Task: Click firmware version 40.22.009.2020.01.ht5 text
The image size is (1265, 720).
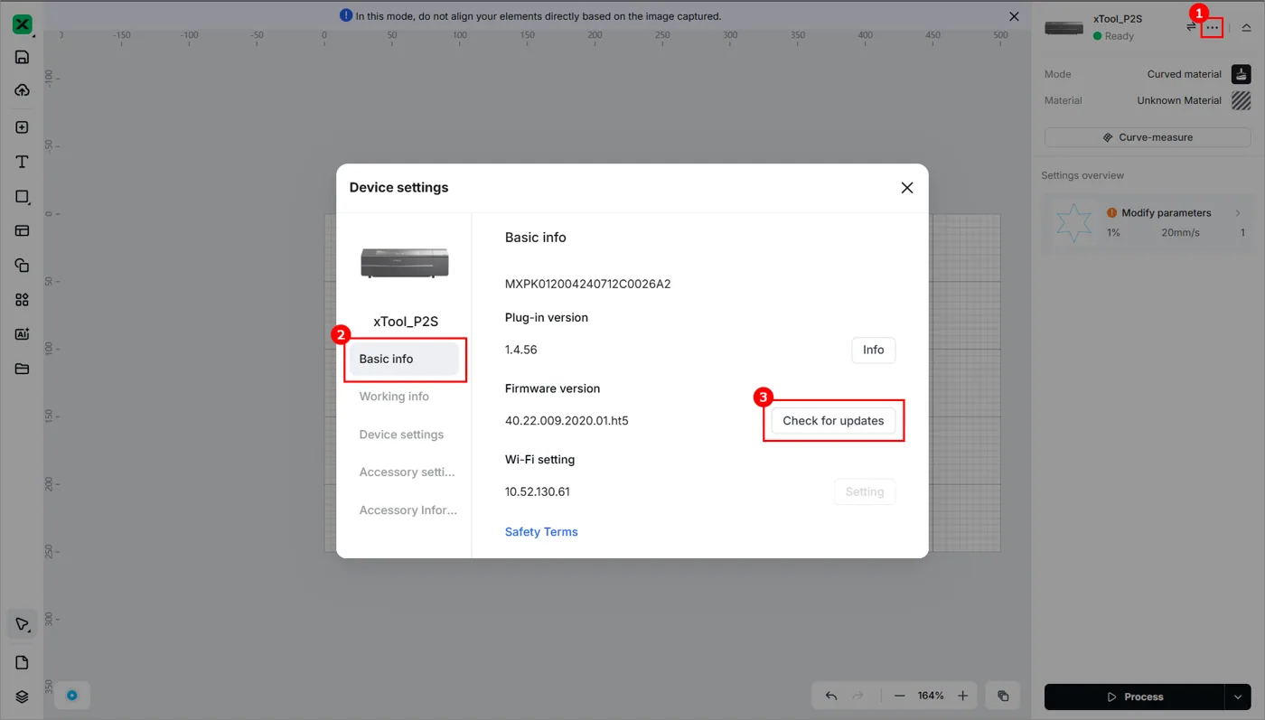Action: click(x=567, y=421)
